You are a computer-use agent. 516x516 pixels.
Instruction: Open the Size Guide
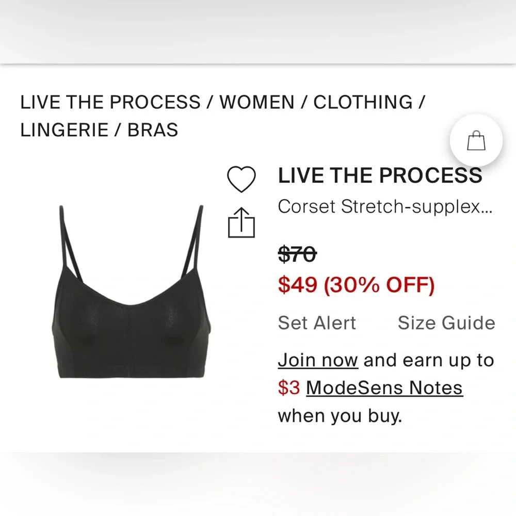click(x=447, y=322)
